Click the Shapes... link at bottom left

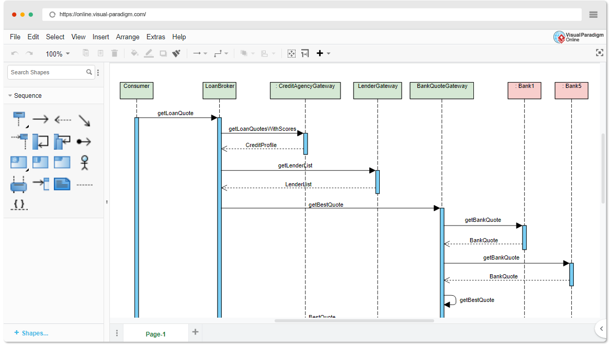pyautogui.click(x=30, y=333)
